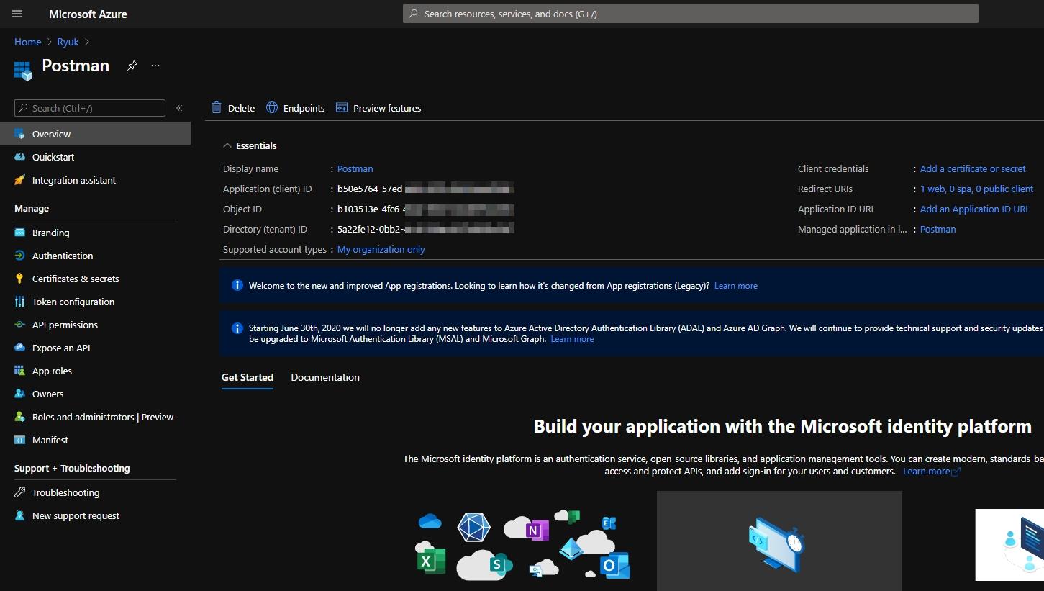Click the info icon in ADAL banner
The width and height of the screenshot is (1044, 591).
click(237, 328)
